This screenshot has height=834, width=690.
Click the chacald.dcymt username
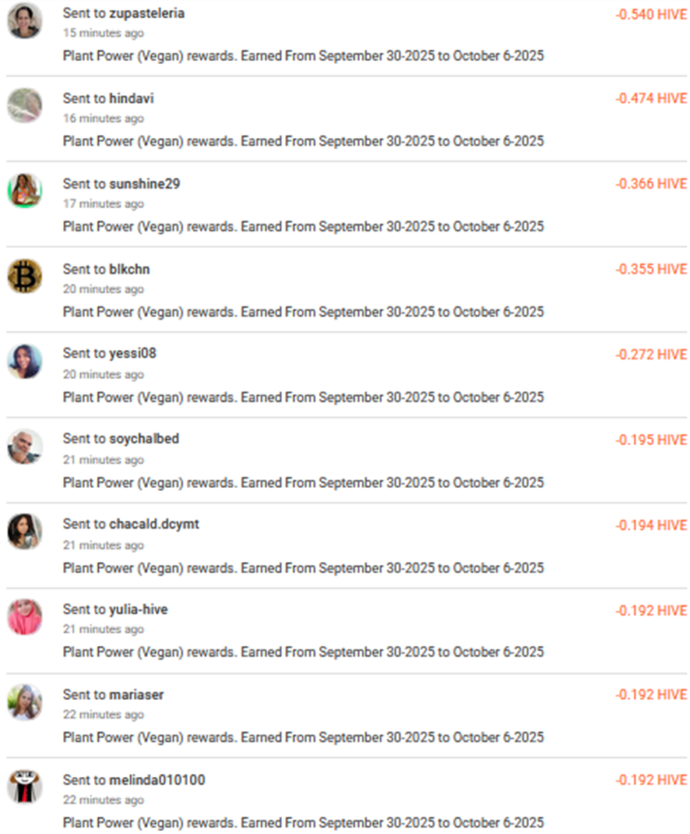coord(153,524)
